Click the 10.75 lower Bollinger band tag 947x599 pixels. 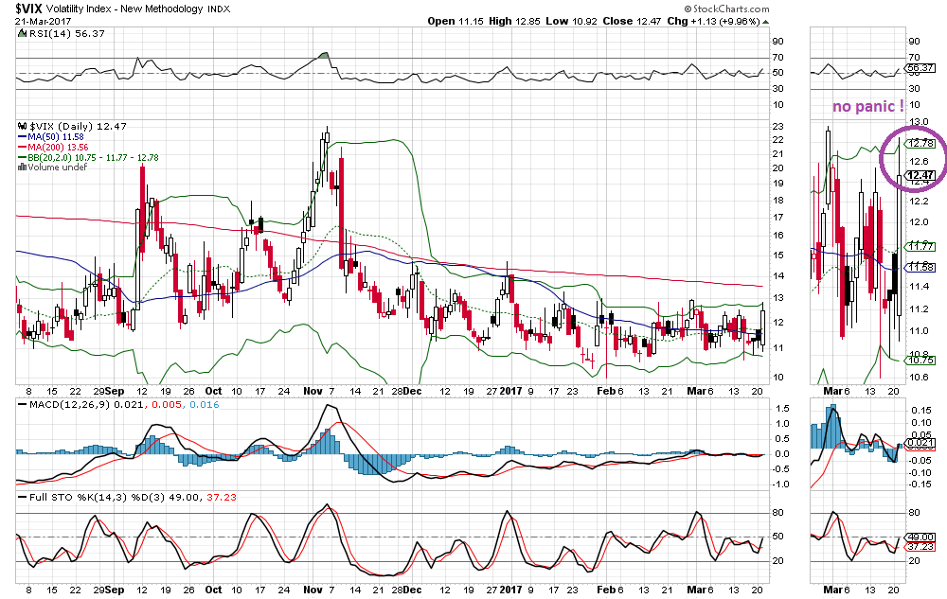tap(920, 361)
